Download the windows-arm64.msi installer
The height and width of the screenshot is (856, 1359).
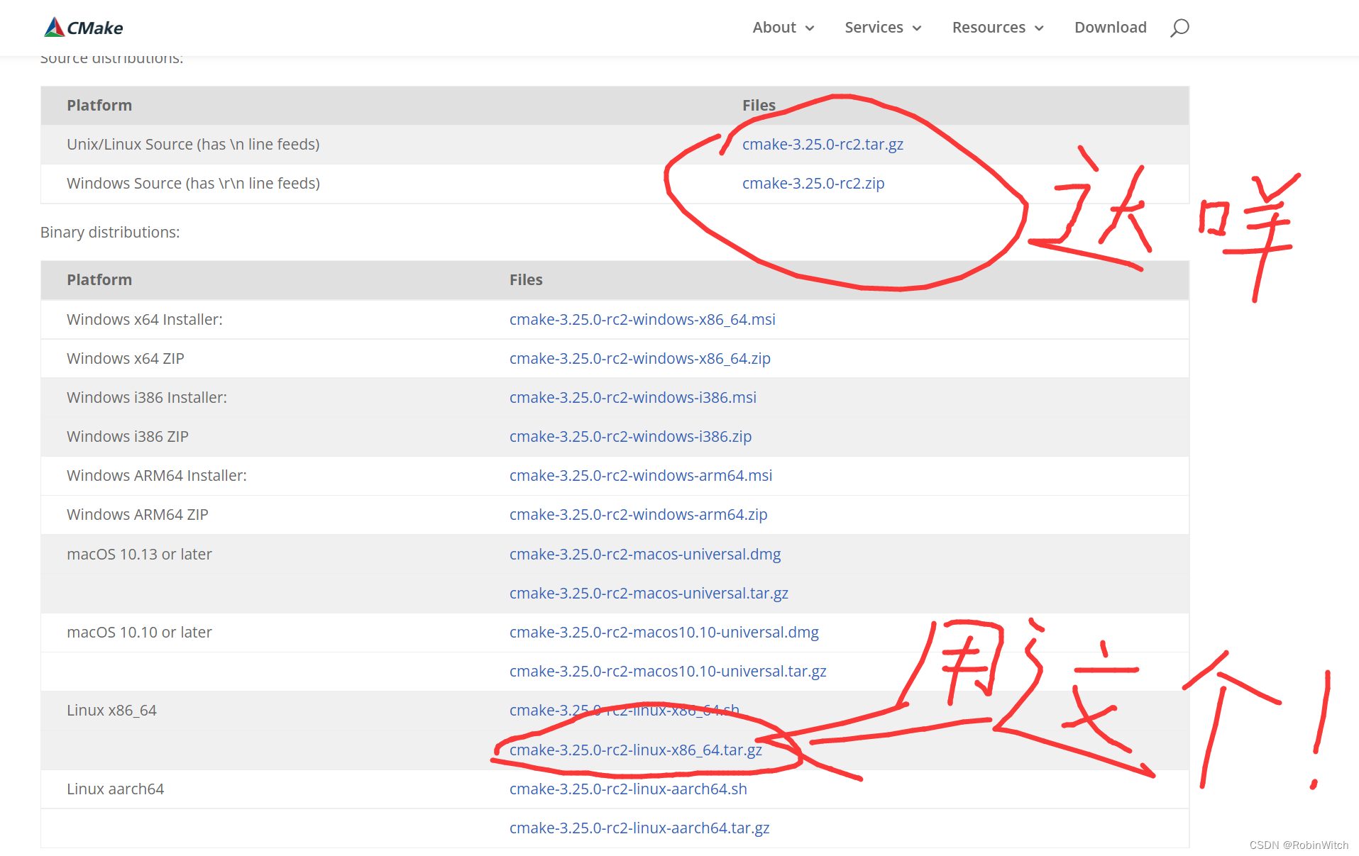[x=641, y=476]
